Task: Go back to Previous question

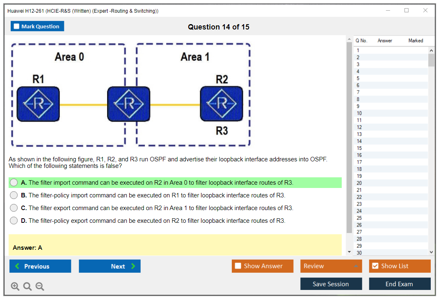Action: point(40,266)
